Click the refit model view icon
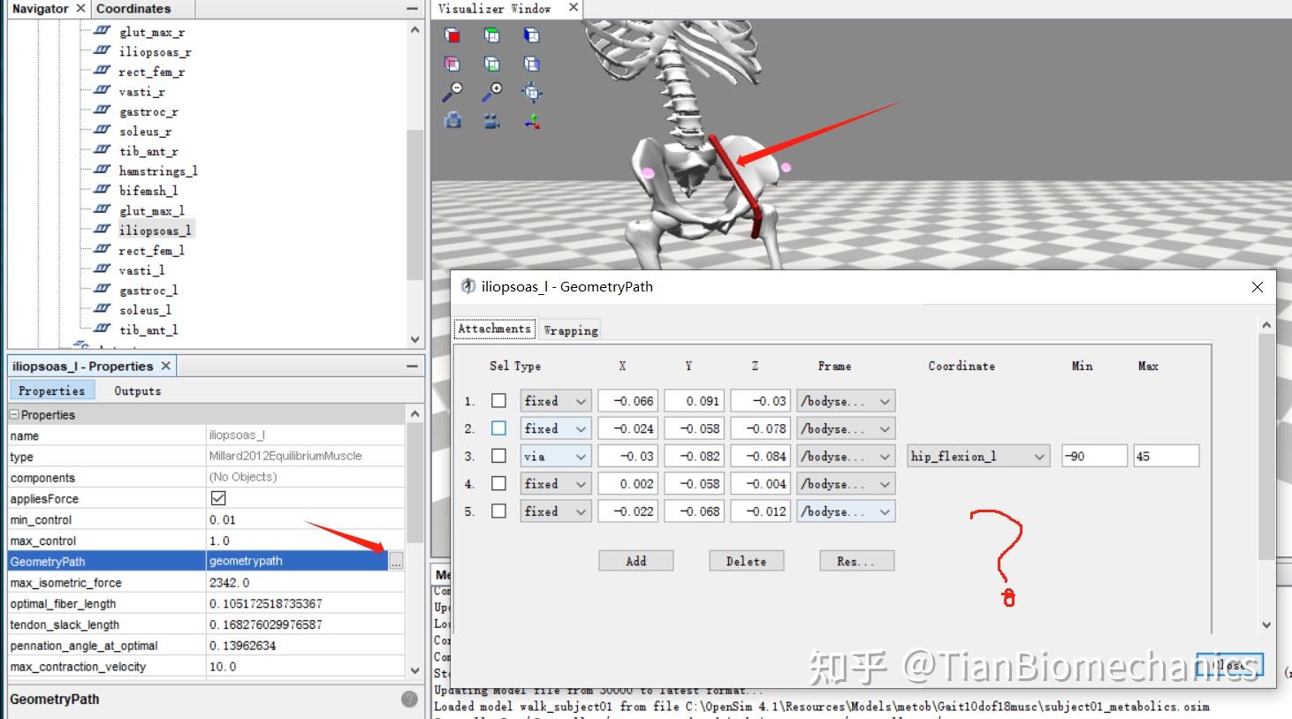The width and height of the screenshot is (1292, 719). tap(531, 91)
